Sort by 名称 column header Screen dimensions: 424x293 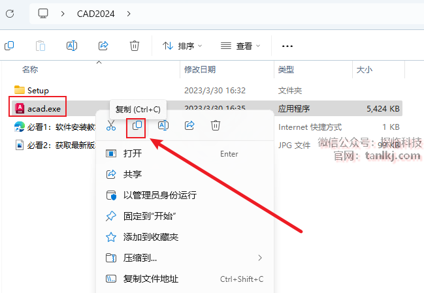click(30, 70)
